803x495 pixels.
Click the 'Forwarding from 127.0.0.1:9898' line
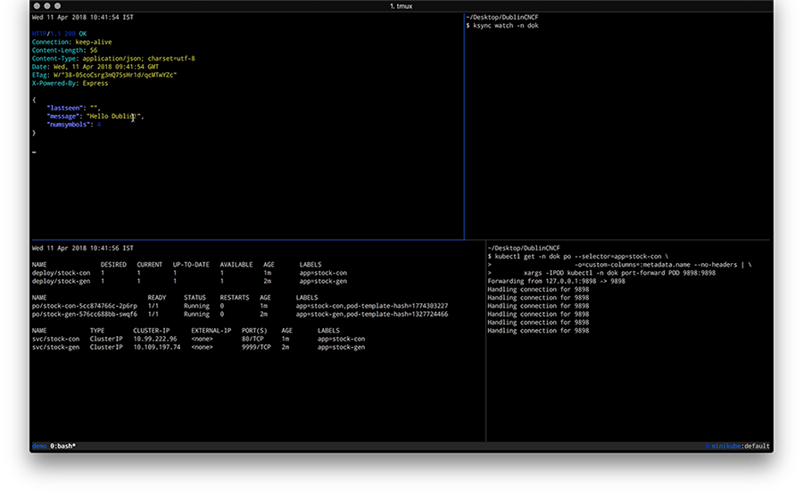[556, 281]
